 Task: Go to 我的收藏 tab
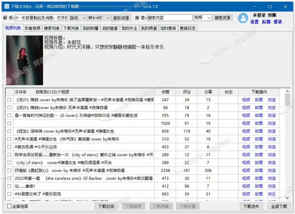91,28
